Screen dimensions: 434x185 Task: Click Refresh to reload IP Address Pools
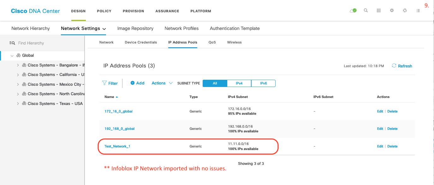point(404,66)
